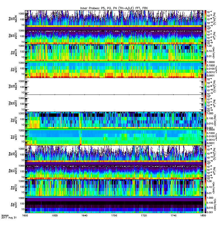
Task: Select the tha fbk scm1 spectrogram panel
Action: 114,69
